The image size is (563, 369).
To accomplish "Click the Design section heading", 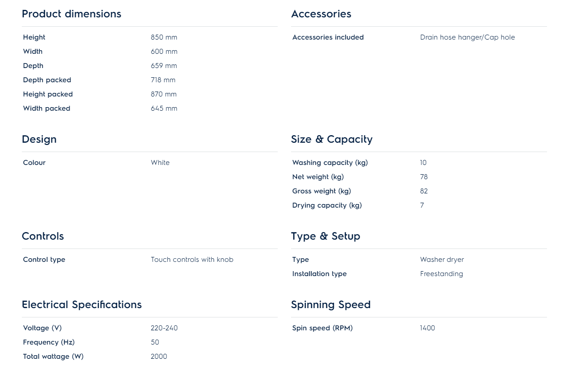I will (x=39, y=139).
